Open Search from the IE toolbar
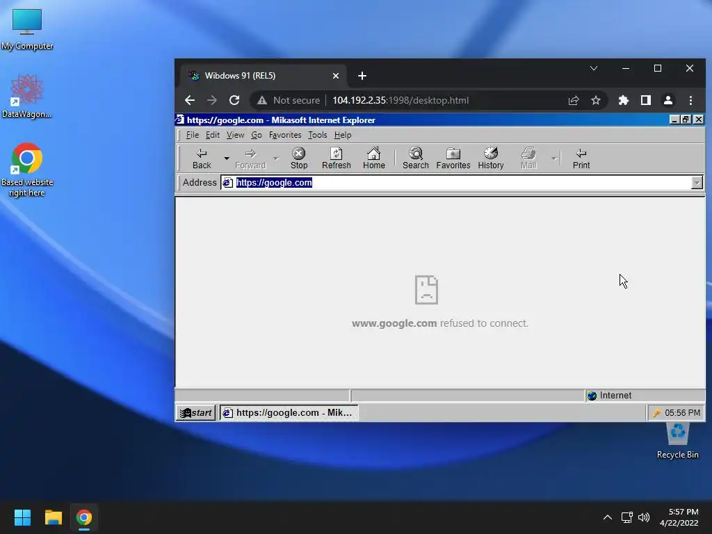The height and width of the screenshot is (534, 712). coord(416,159)
